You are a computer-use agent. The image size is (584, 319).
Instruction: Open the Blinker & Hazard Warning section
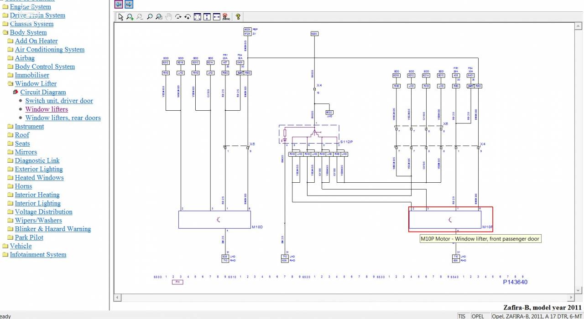(x=53, y=229)
